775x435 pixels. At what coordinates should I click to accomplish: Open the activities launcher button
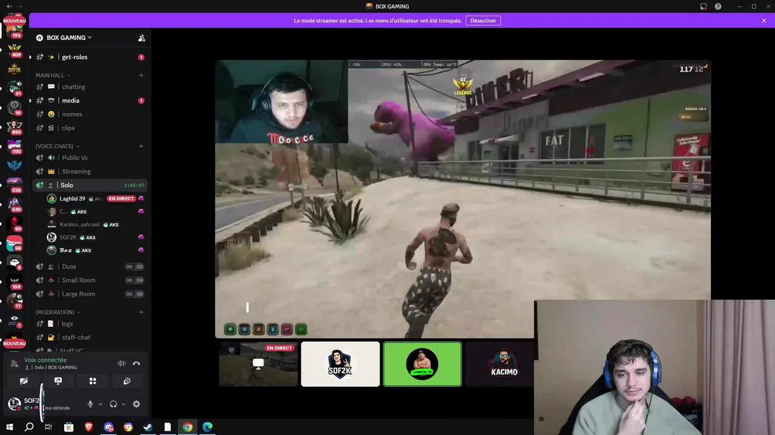tap(93, 381)
